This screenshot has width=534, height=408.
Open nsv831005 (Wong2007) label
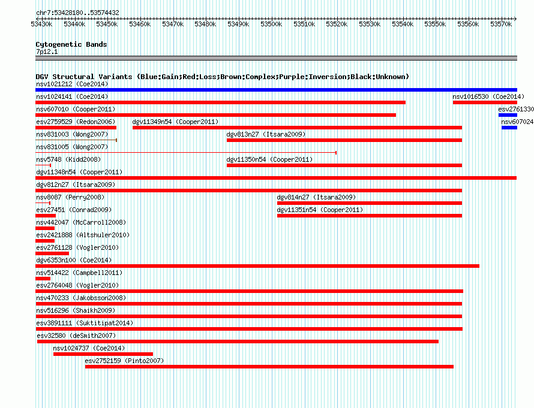click(72, 147)
